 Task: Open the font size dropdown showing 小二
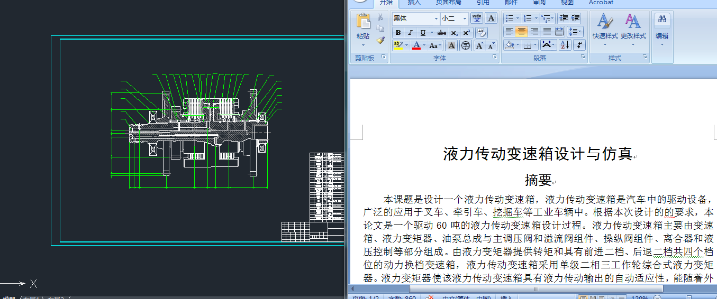(465, 18)
